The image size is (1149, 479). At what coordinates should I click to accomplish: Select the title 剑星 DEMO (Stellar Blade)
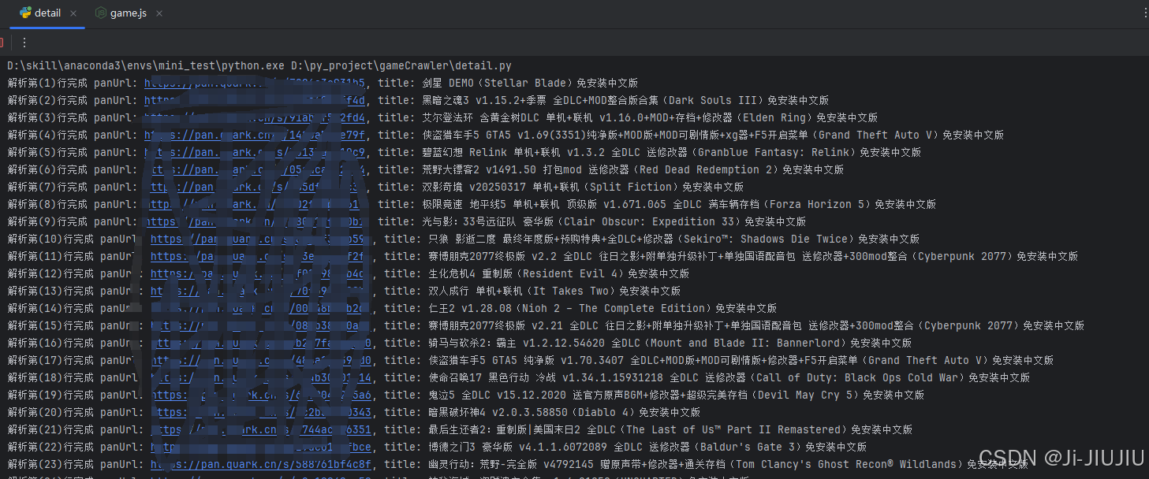[530, 83]
